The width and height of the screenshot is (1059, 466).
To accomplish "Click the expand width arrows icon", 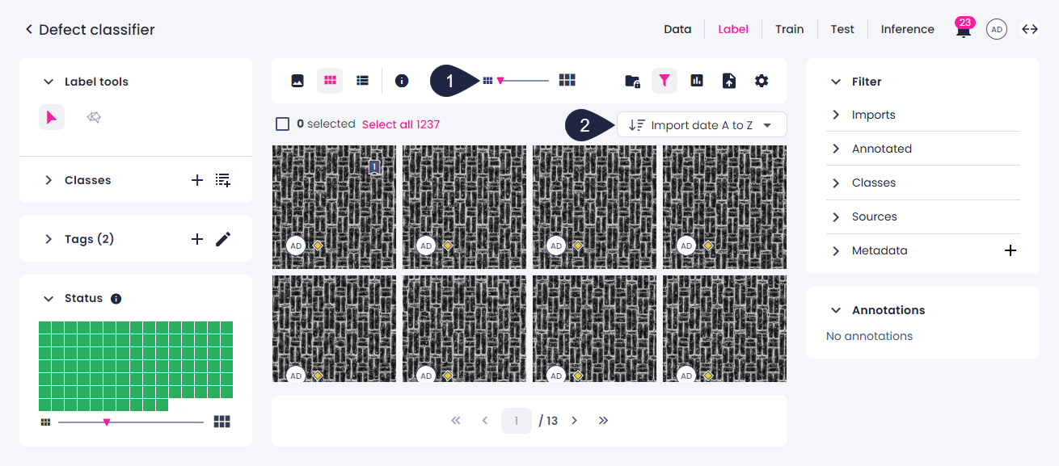I will coord(1030,30).
